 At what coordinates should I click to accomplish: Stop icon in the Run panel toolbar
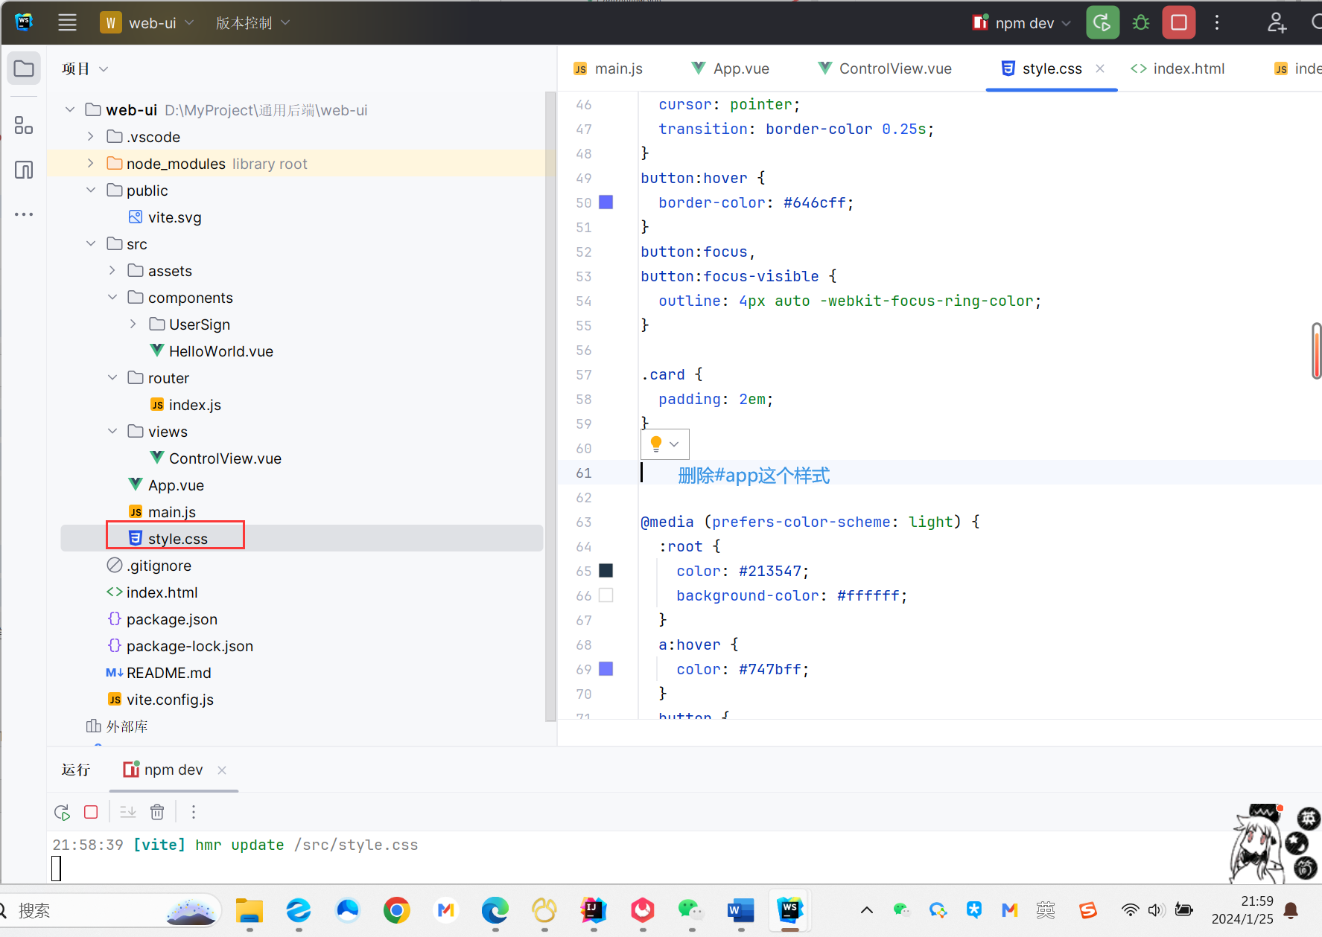coord(91,812)
